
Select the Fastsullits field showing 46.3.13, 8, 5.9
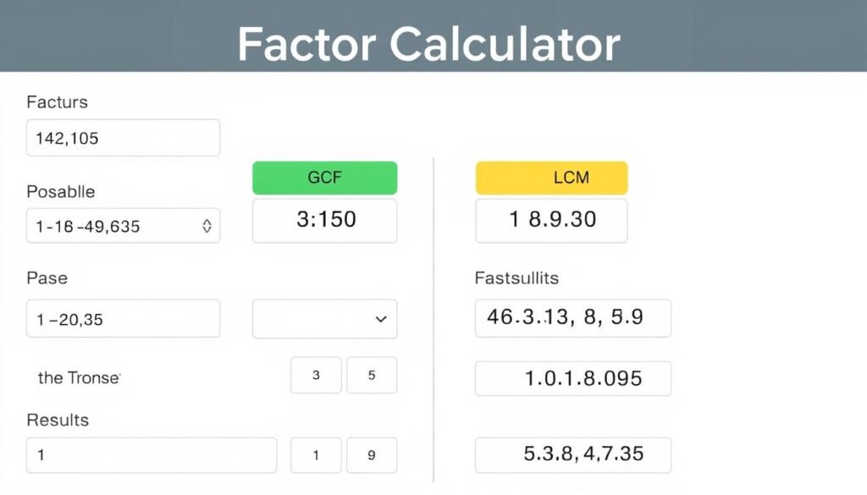pos(572,317)
